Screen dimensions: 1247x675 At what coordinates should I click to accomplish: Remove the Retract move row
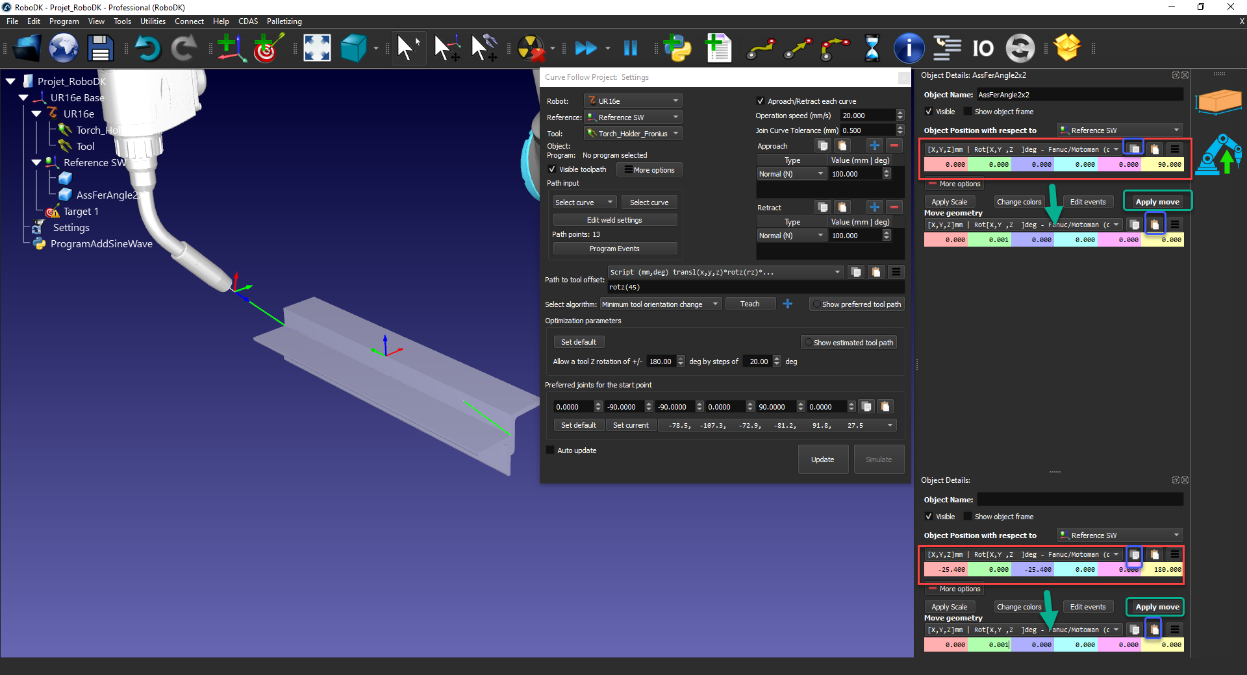pos(894,207)
